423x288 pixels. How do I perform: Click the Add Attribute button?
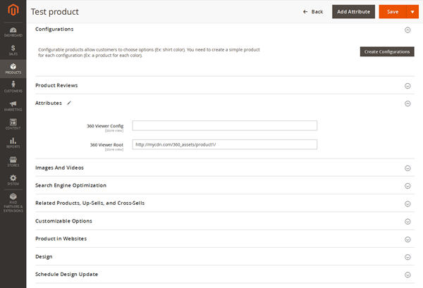352,11
